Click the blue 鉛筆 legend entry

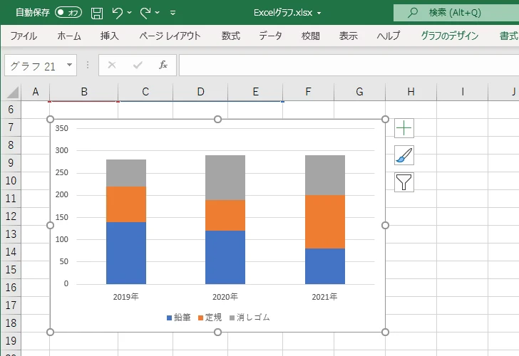point(179,318)
